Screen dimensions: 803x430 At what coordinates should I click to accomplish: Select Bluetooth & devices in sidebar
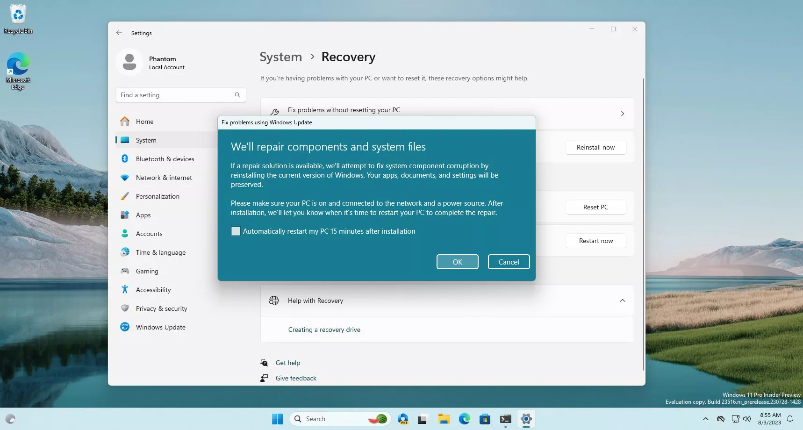pyautogui.click(x=165, y=159)
